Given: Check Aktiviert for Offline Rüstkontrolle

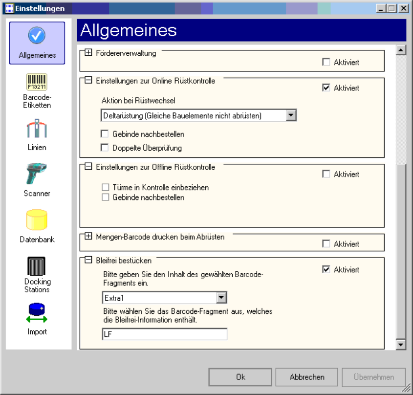Looking at the screenshot, I should tap(326, 174).
